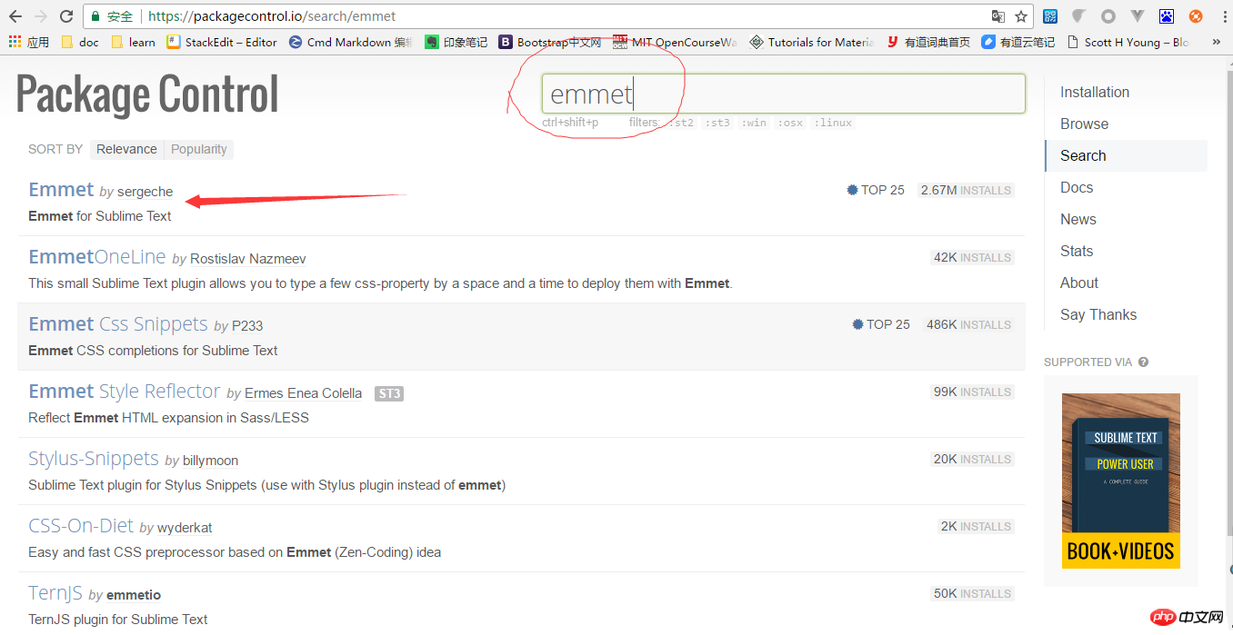Open the Bootstrap中文网 bookmark
Screen dimensions: 1233x635
pos(550,42)
